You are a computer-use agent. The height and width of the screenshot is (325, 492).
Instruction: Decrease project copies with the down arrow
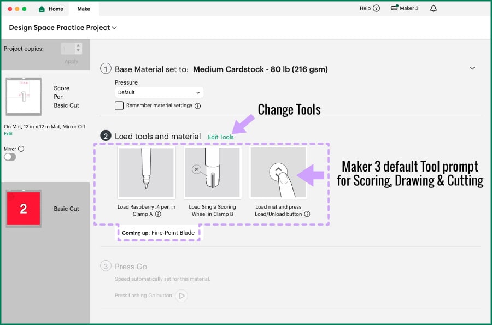(78, 50)
